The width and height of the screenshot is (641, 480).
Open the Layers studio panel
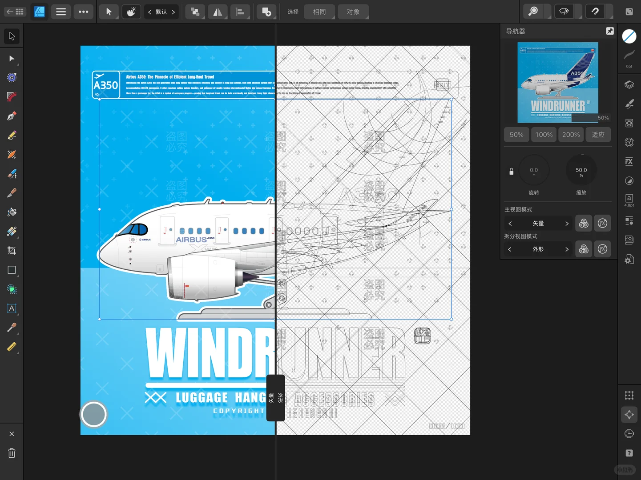629,85
